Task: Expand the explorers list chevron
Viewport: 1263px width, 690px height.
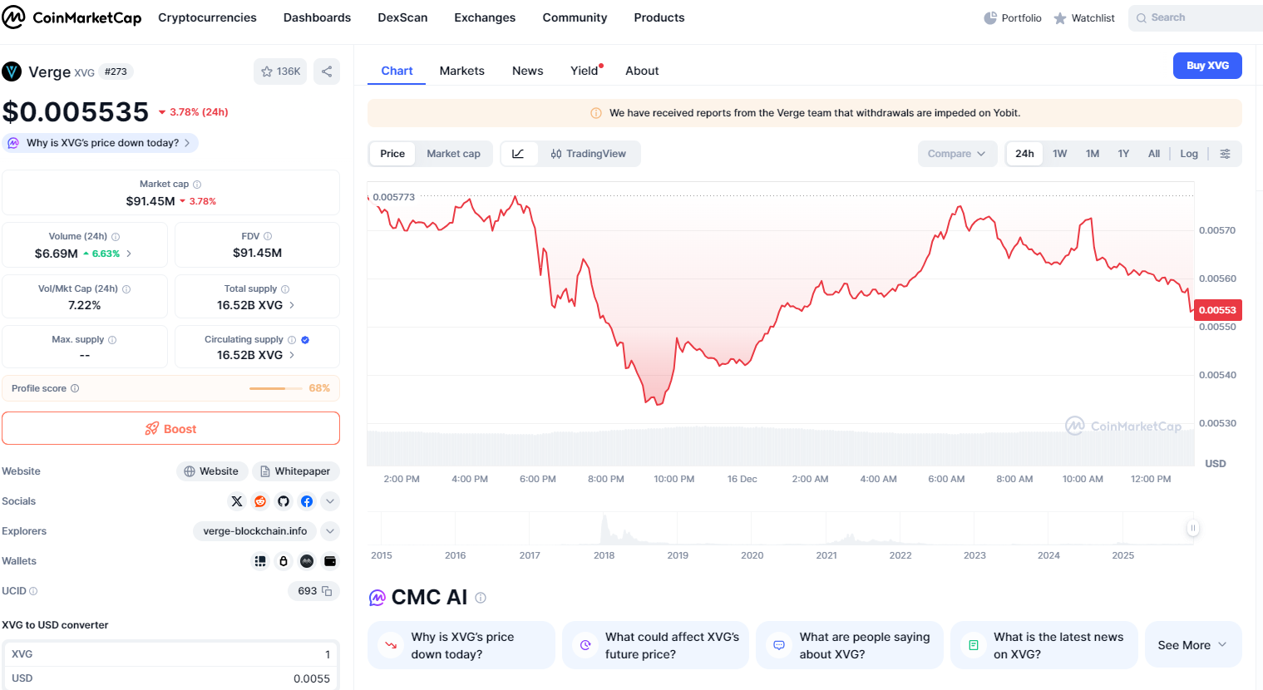Action: point(330,531)
